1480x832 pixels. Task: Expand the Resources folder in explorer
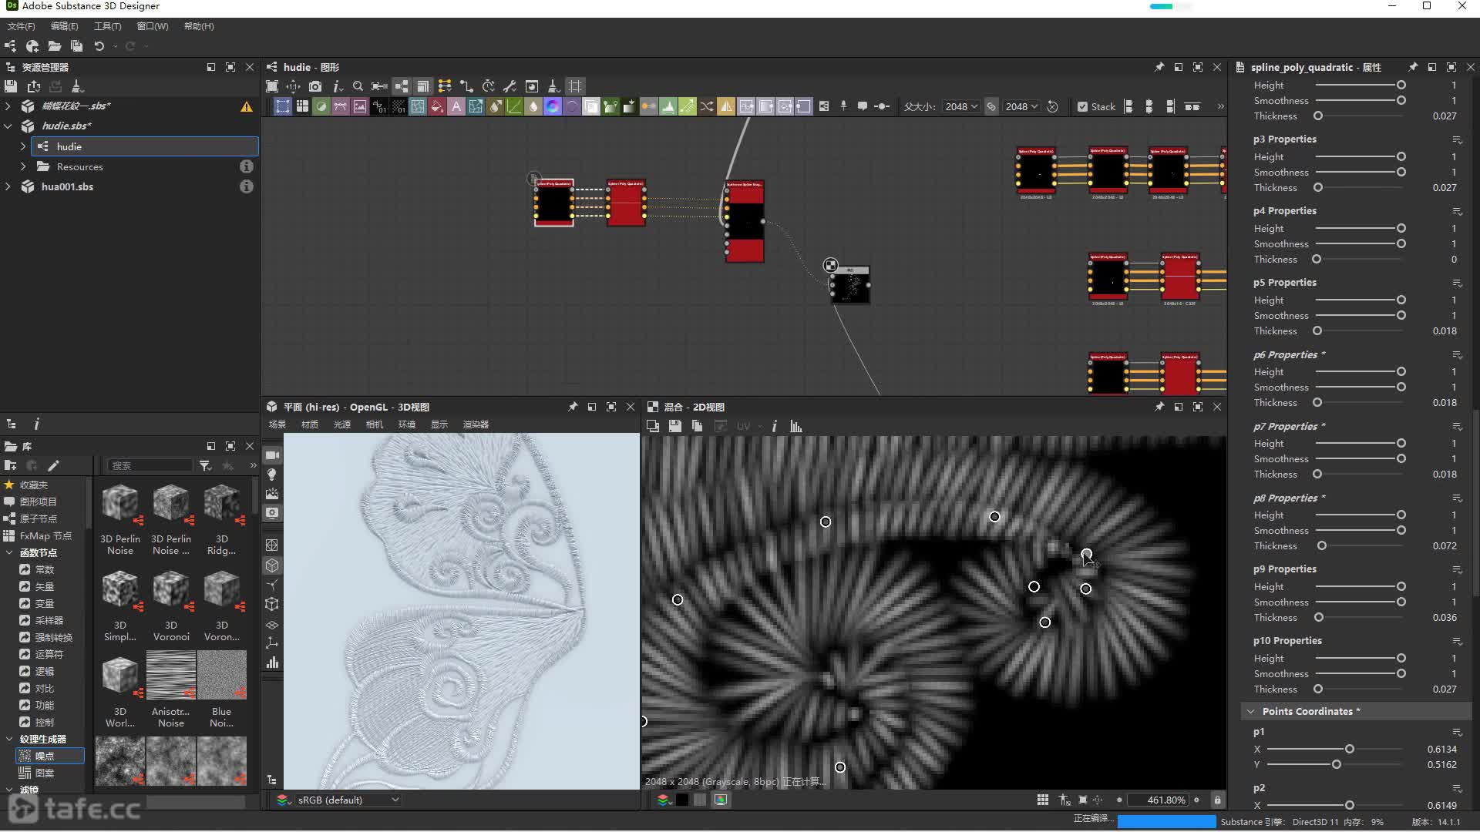23,166
